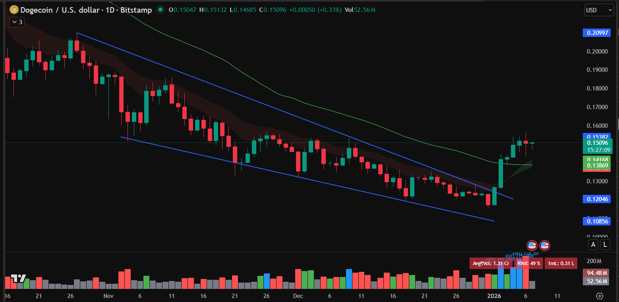The height and width of the screenshot is (302, 619).
Task: Toggle auto scale using the A button
Action: click(x=593, y=245)
